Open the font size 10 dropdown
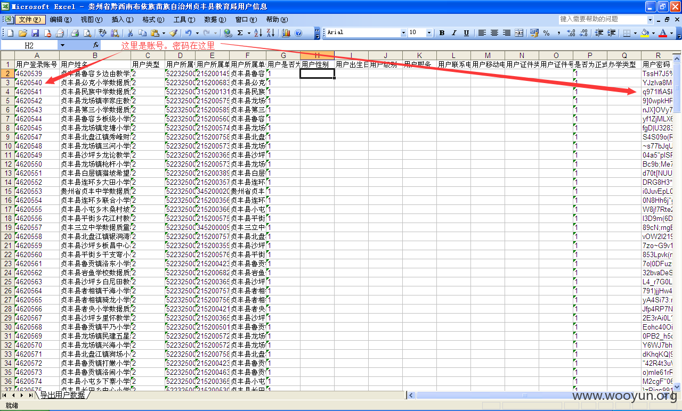Image resolution: width=682 pixels, height=411 pixels. tap(429, 33)
